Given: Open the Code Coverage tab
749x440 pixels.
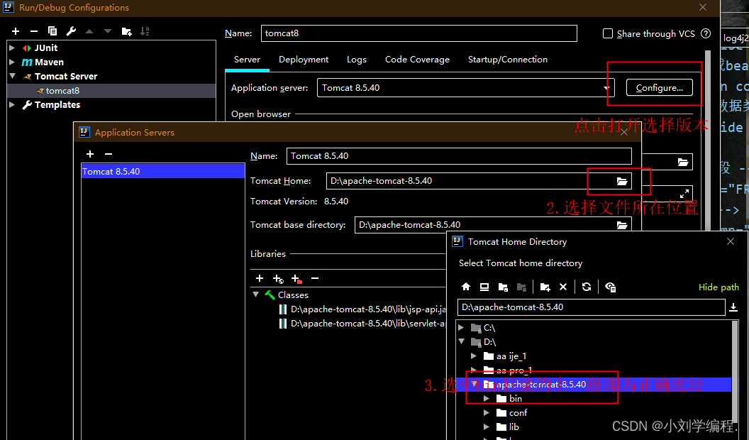Looking at the screenshot, I should (x=417, y=59).
